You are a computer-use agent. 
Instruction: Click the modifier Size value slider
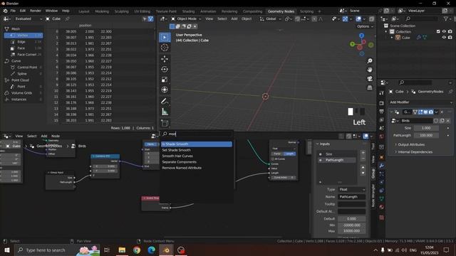click(x=426, y=128)
